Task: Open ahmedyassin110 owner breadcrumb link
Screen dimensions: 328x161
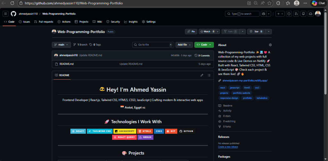Action: (28, 14)
